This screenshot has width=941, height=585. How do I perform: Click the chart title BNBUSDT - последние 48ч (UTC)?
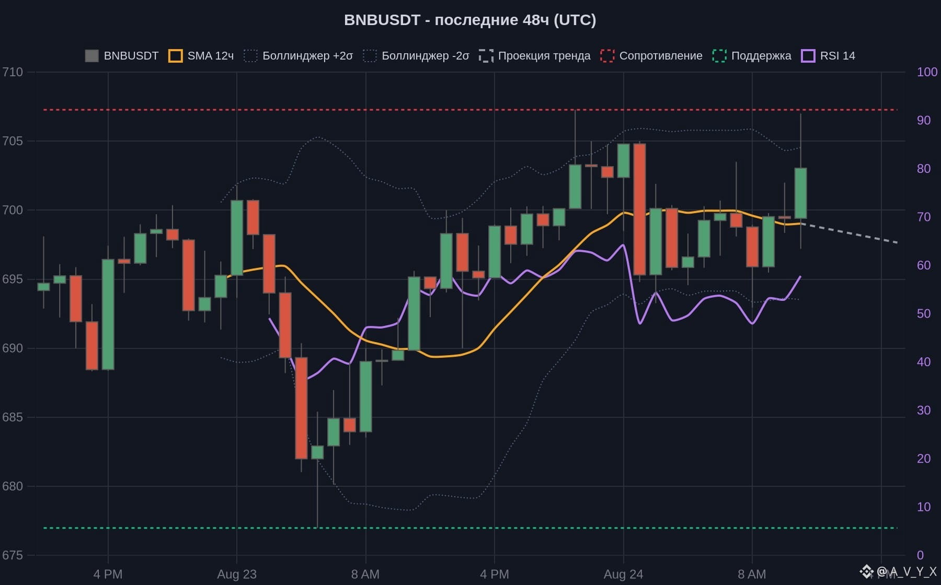click(470, 20)
